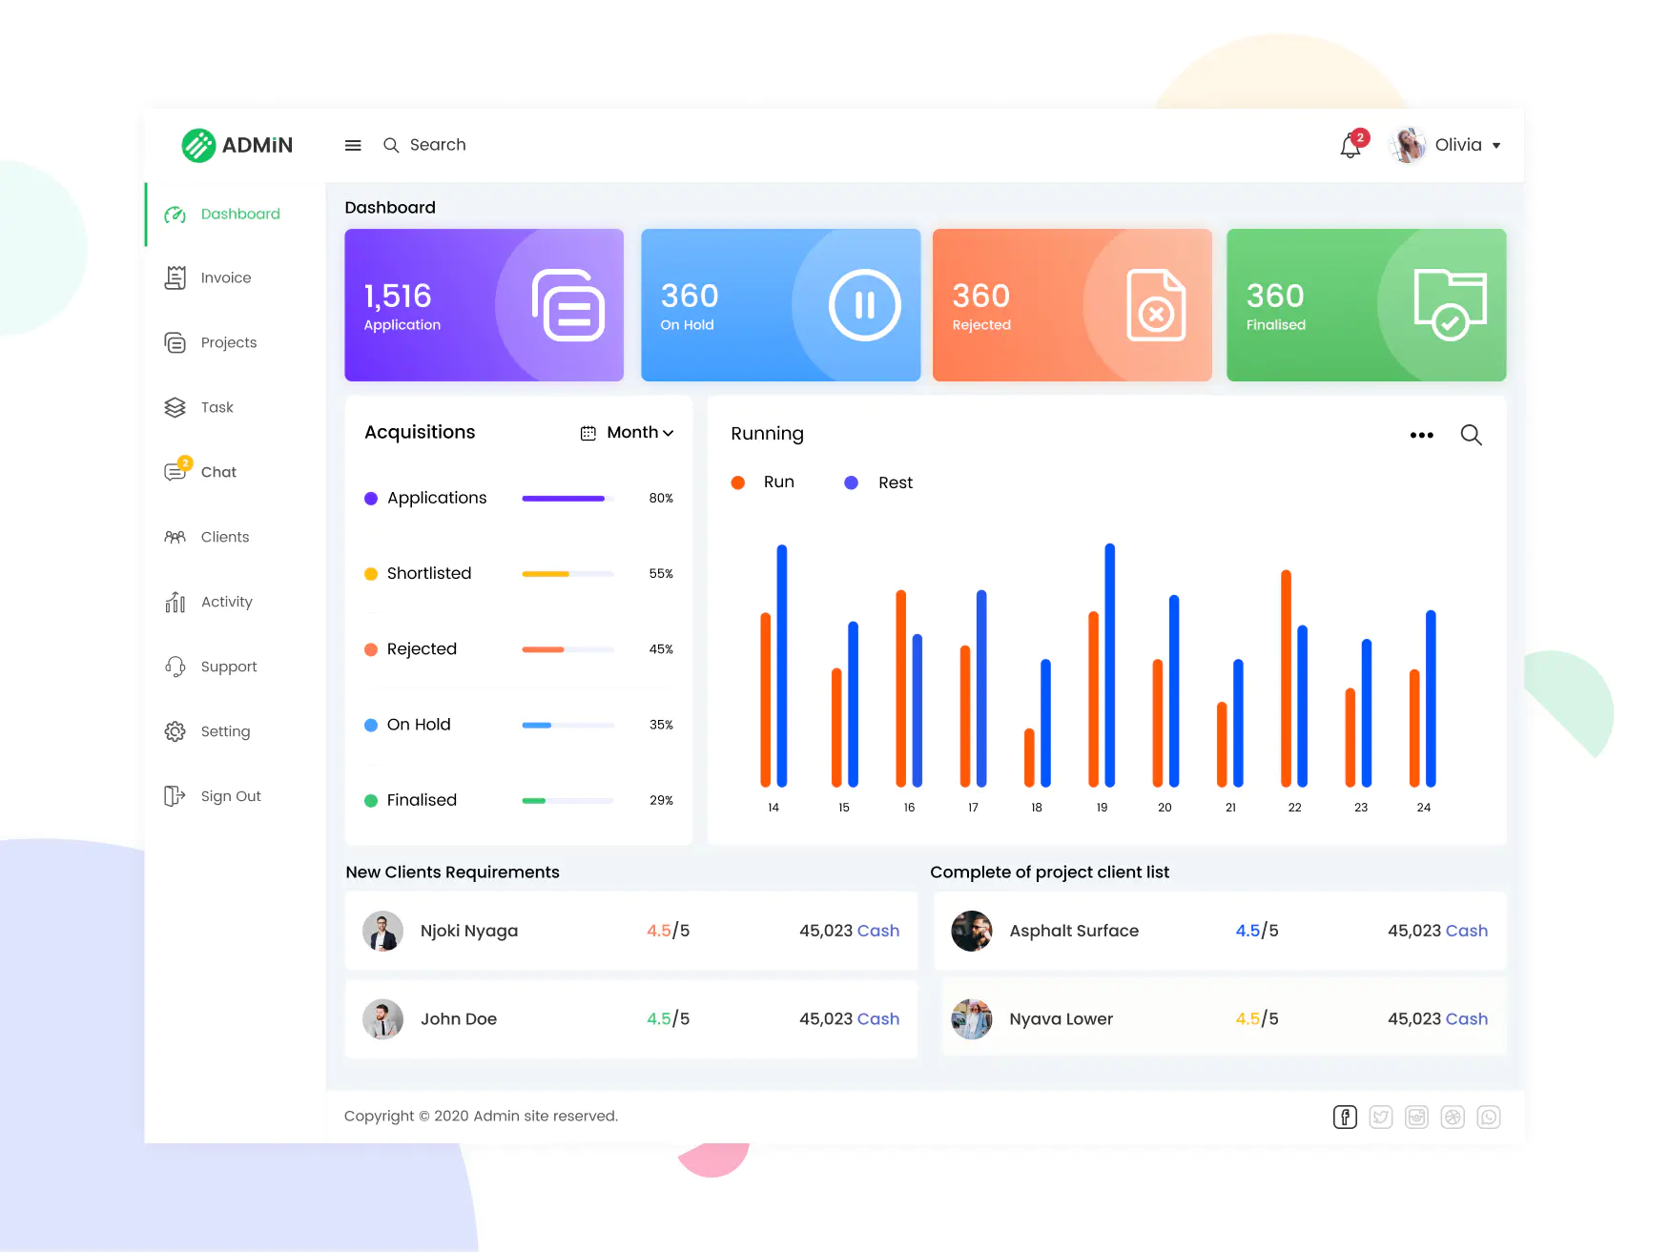Open the Facebook icon in footer

click(1345, 1117)
